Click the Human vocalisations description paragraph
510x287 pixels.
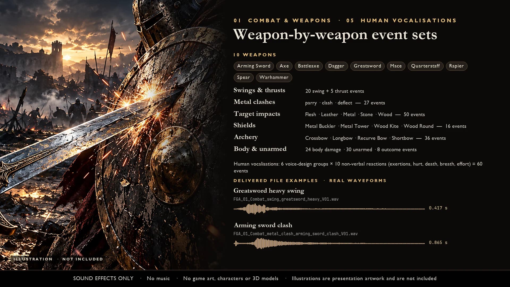(x=358, y=167)
